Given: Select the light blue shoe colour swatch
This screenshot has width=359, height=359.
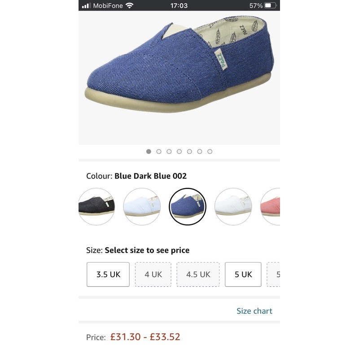Looking at the screenshot, I should pos(142,206).
